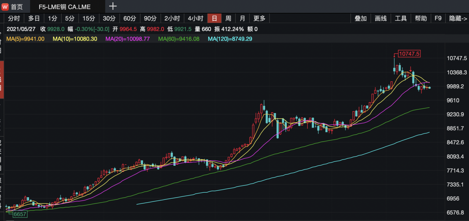Switch to 4小时 four-hour period
This screenshot has height=221, width=469.
(x=195, y=18)
